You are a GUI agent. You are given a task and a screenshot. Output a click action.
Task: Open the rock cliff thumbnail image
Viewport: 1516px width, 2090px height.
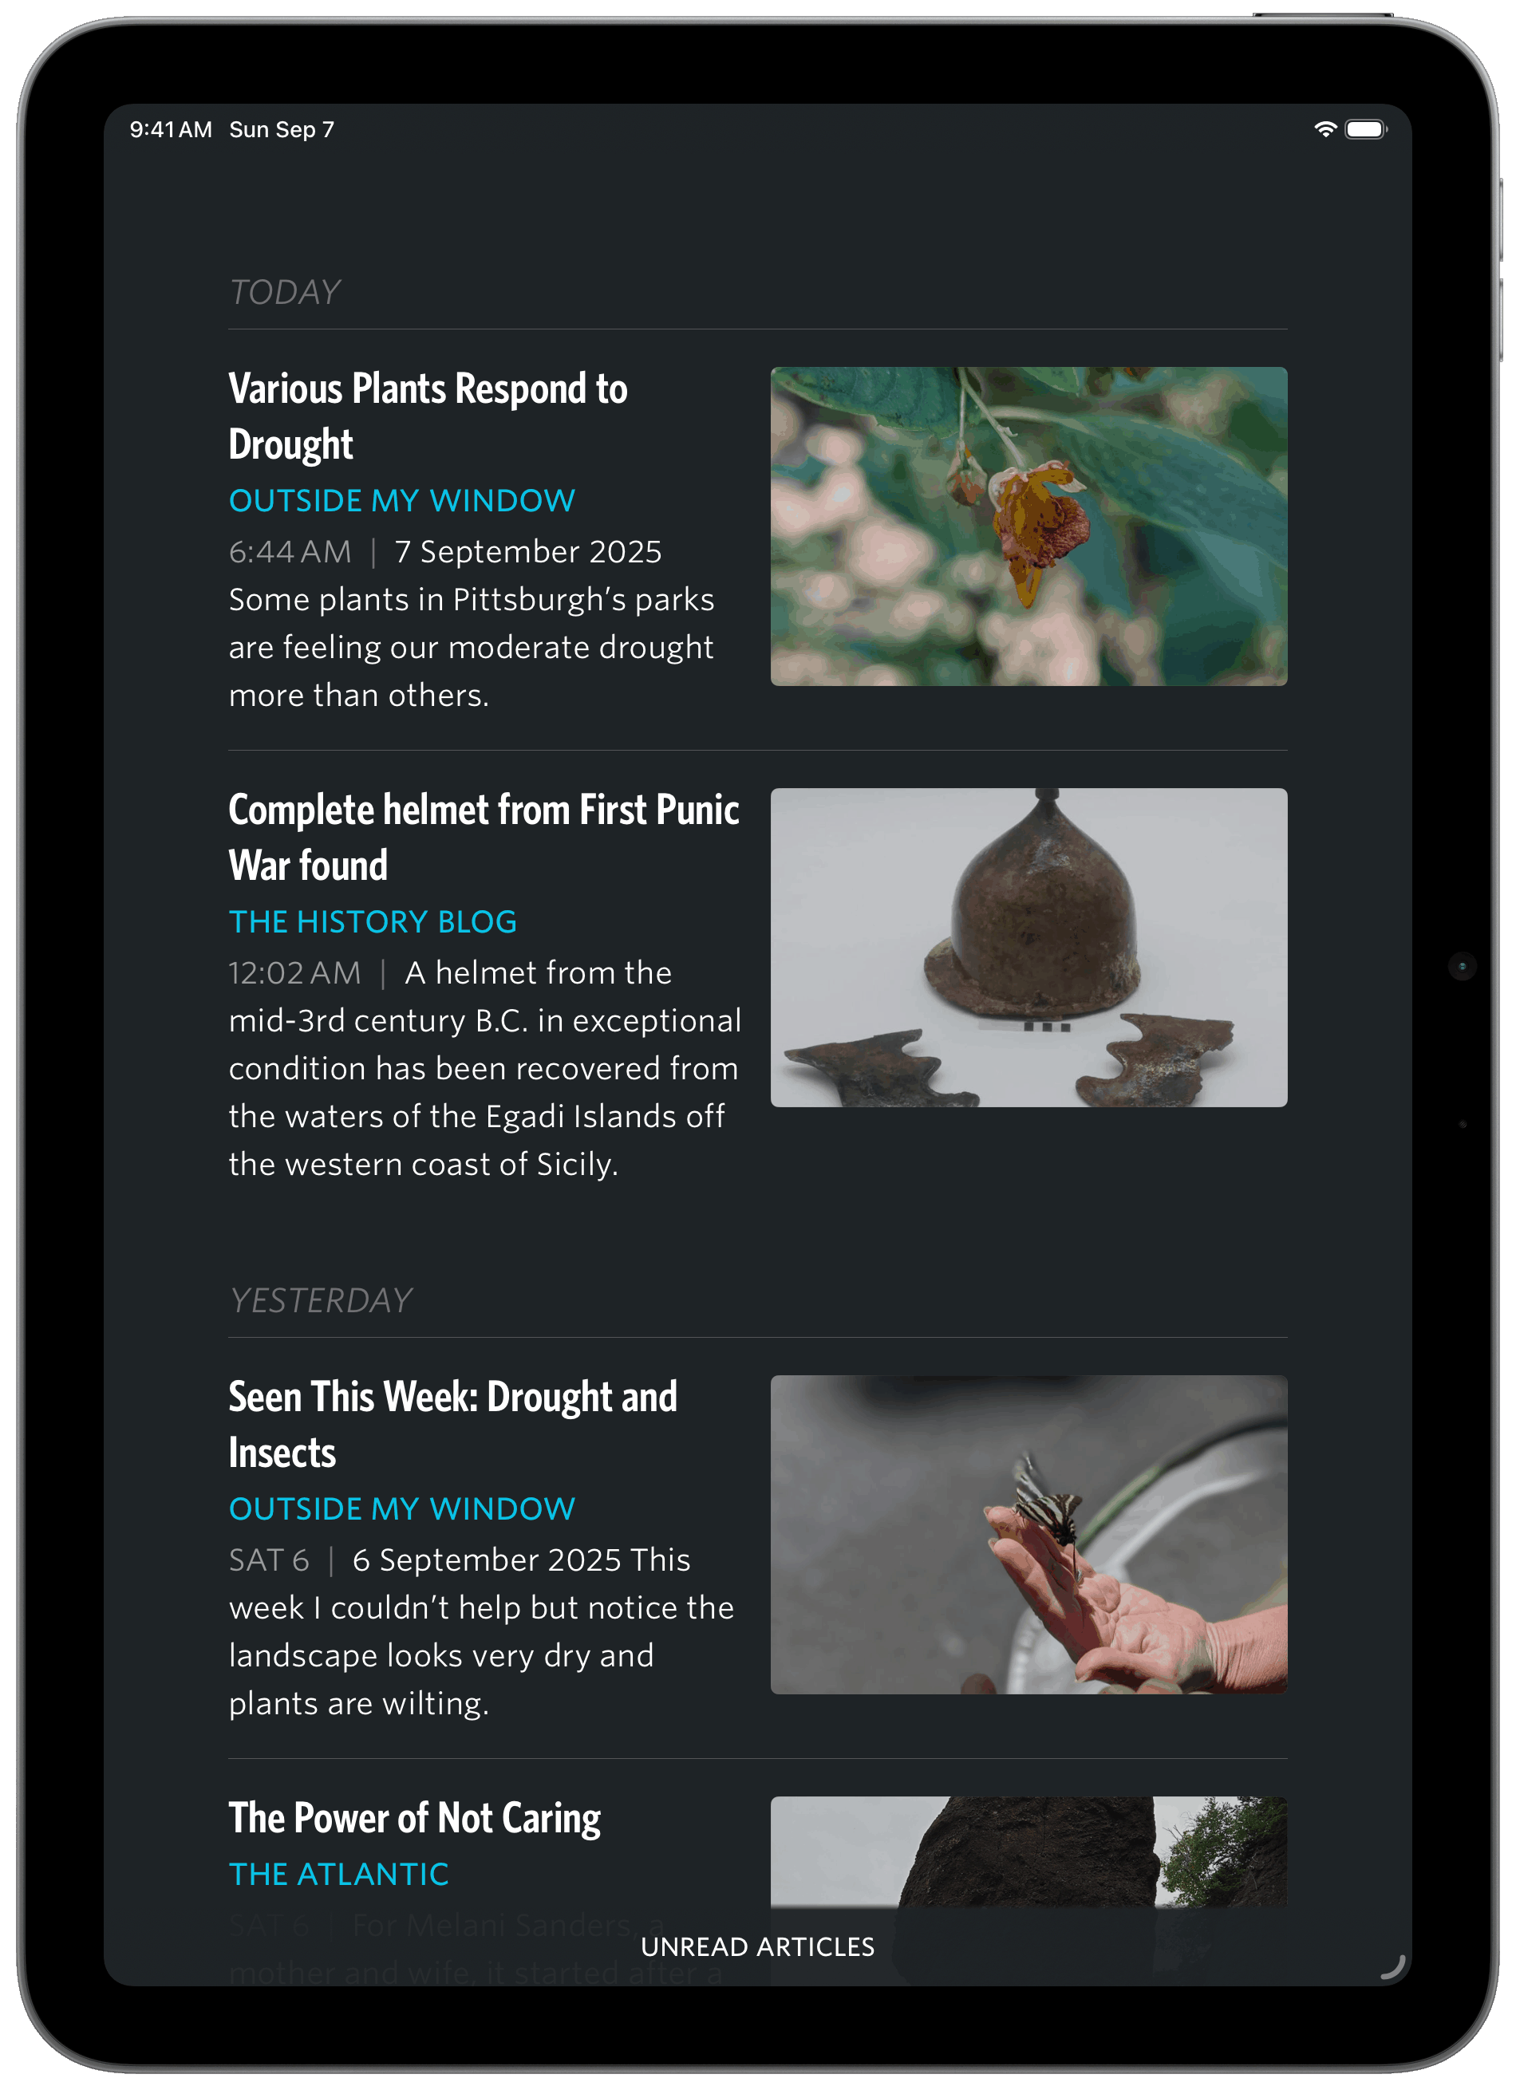[1028, 1851]
